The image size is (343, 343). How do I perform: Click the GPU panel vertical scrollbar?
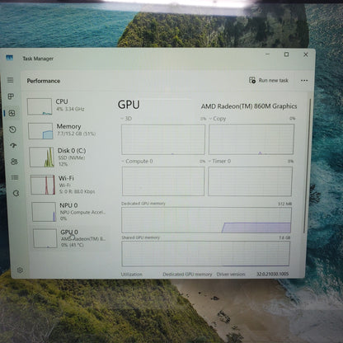[307, 166]
